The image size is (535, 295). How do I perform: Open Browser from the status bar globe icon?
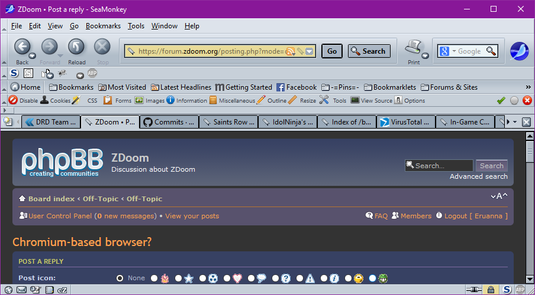(x=8, y=290)
